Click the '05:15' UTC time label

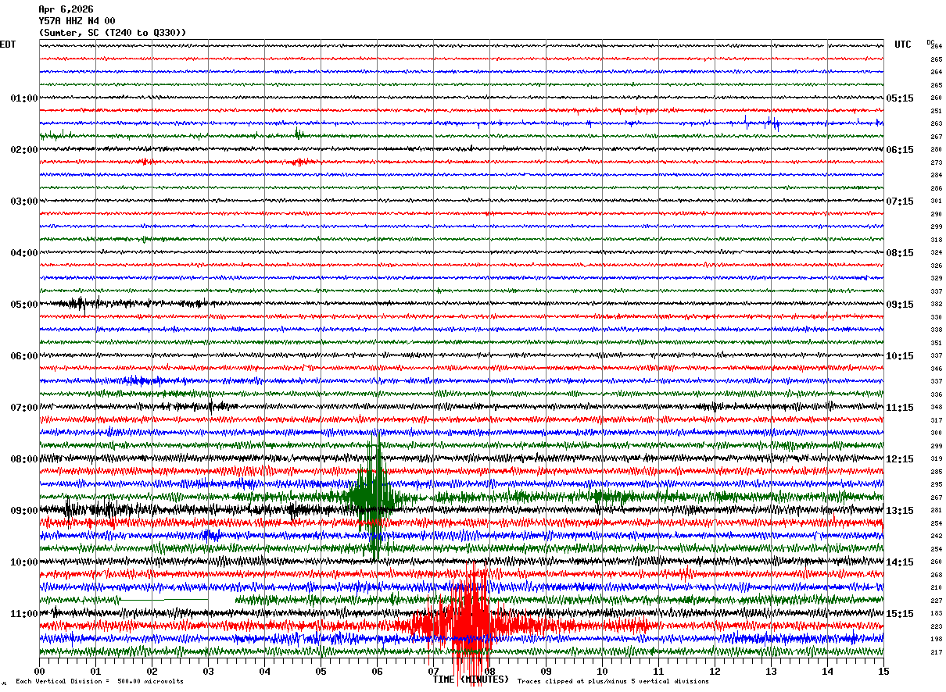pyautogui.click(x=900, y=98)
